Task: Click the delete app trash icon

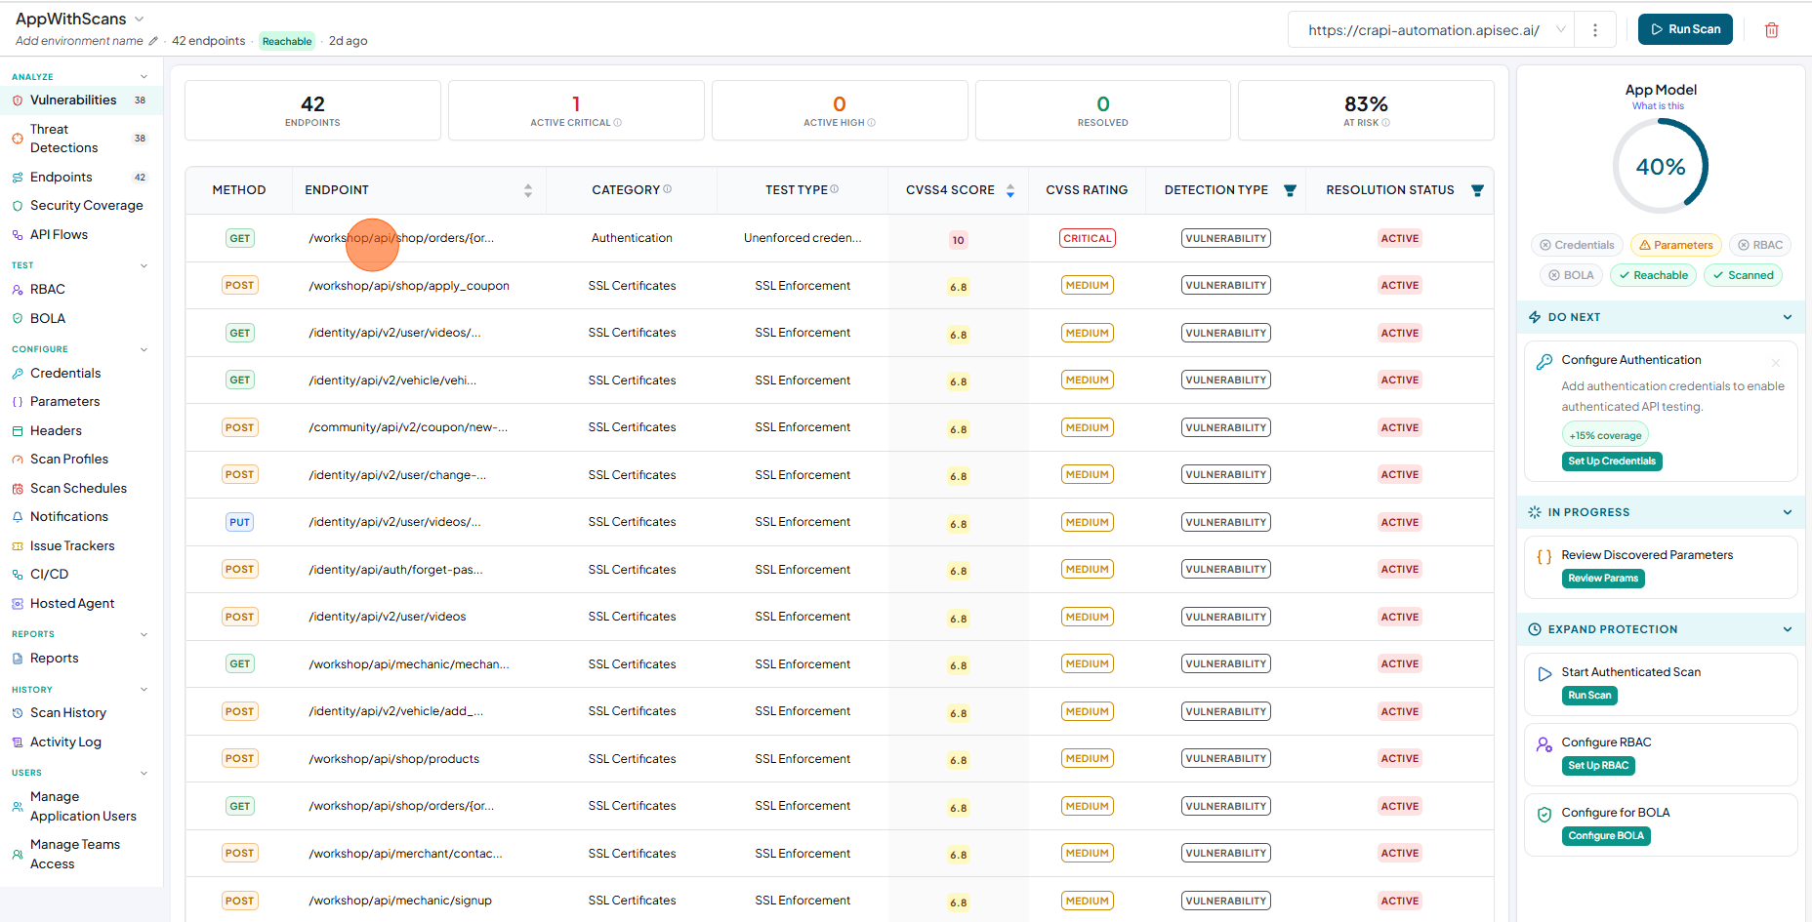Action: (x=1771, y=30)
